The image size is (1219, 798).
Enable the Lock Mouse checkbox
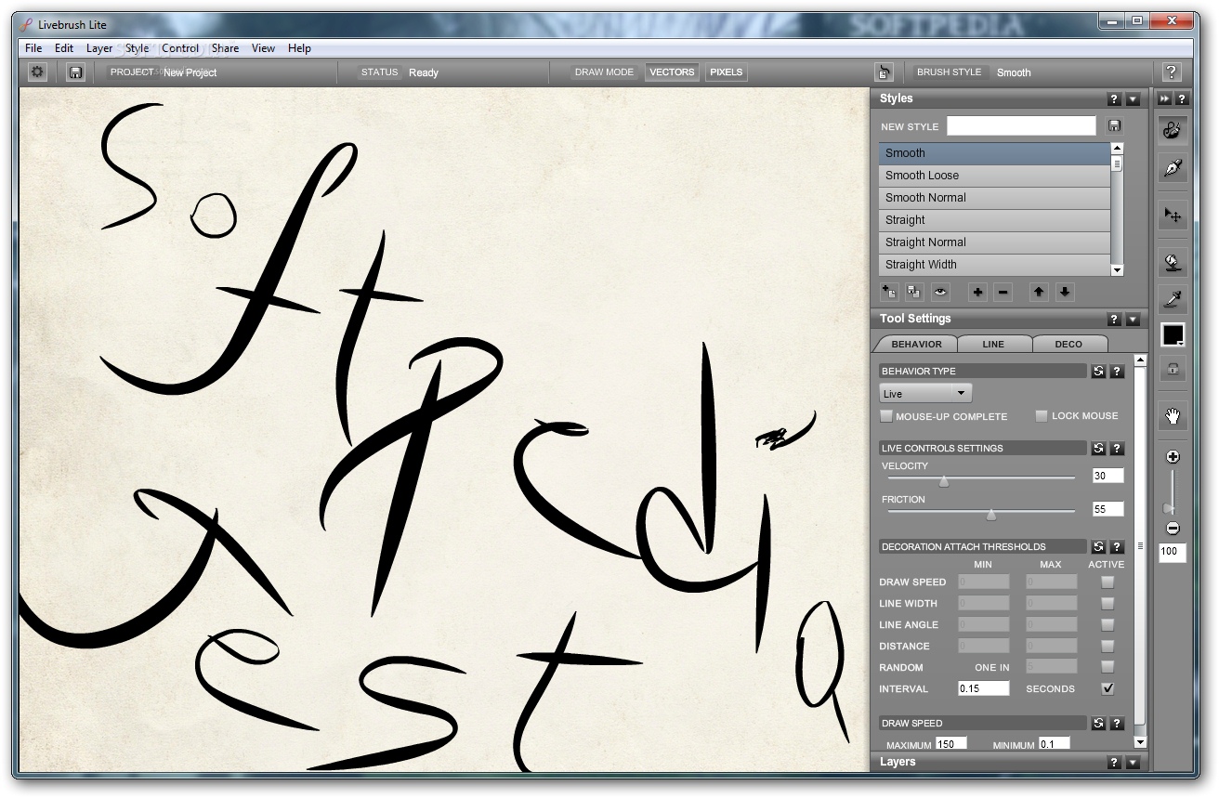click(x=1042, y=416)
